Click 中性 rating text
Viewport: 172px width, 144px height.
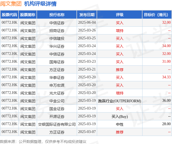(120, 124)
